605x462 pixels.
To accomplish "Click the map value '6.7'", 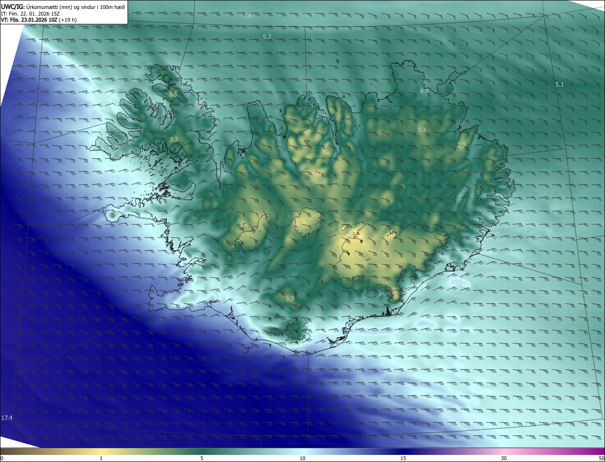I will [x=424, y=92].
